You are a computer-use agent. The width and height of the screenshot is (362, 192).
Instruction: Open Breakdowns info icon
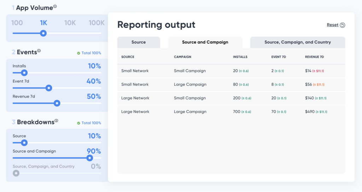56,121
